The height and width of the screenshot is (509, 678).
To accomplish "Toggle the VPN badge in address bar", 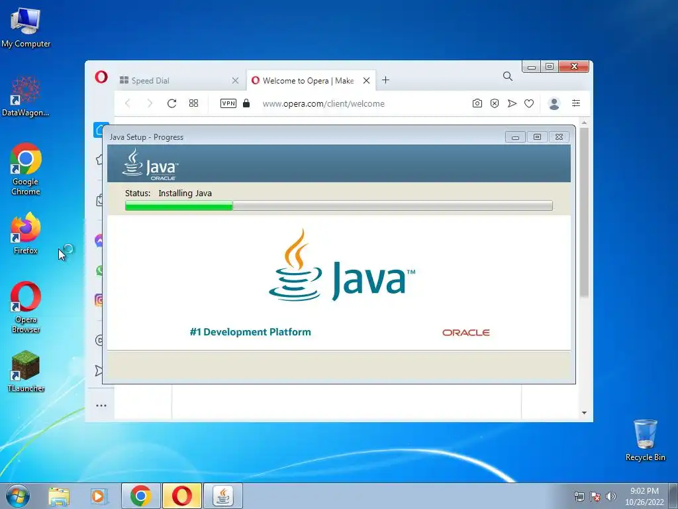I will (x=228, y=103).
